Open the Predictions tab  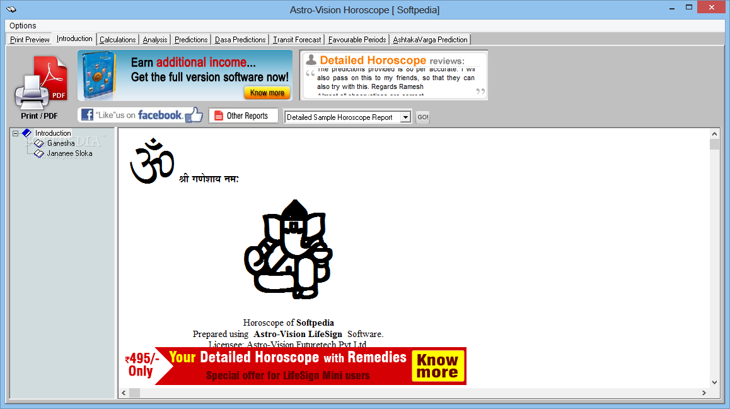point(191,40)
